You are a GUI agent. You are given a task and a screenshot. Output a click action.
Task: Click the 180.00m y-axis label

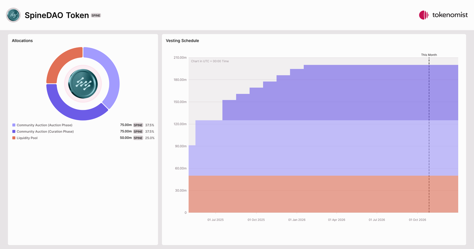click(180, 80)
